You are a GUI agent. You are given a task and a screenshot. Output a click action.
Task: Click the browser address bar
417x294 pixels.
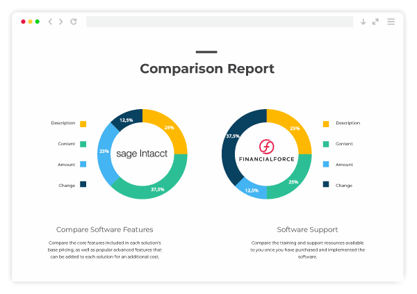click(220, 22)
